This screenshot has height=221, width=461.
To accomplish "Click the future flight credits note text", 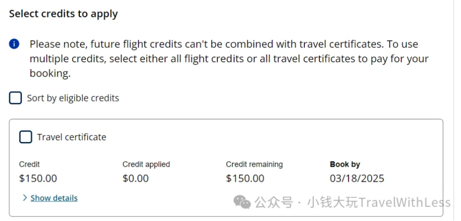I will [x=229, y=59].
